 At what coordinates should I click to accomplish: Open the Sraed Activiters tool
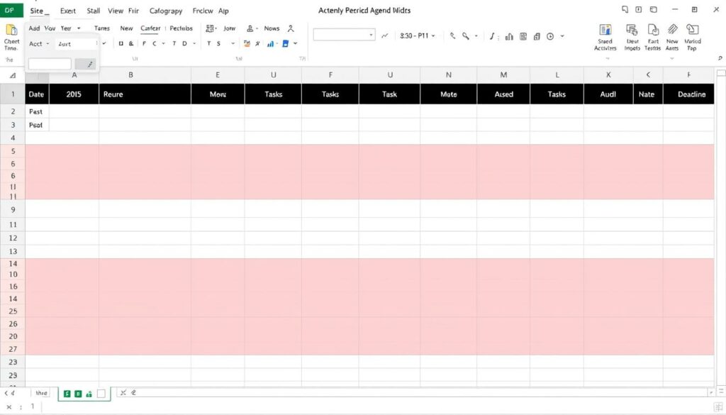click(x=605, y=31)
